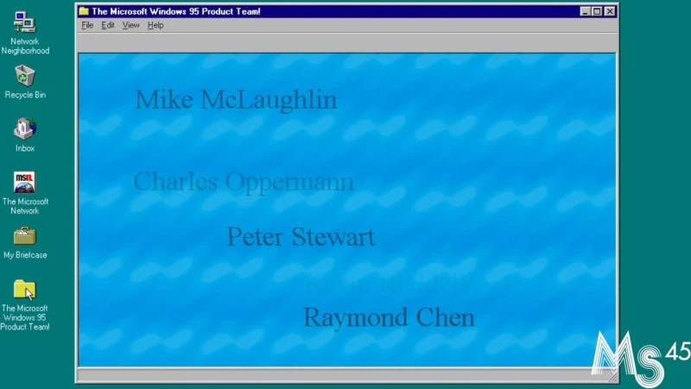Image resolution: width=691 pixels, height=389 pixels.
Task: Click the Network Neighborhood label text
Action: (25, 46)
